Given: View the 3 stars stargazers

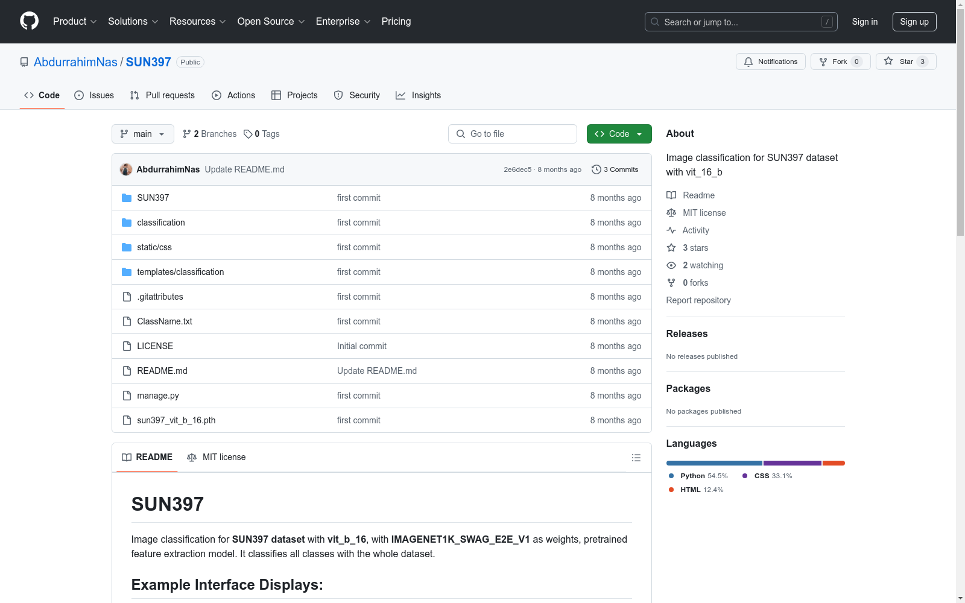Looking at the screenshot, I should 688,248.
